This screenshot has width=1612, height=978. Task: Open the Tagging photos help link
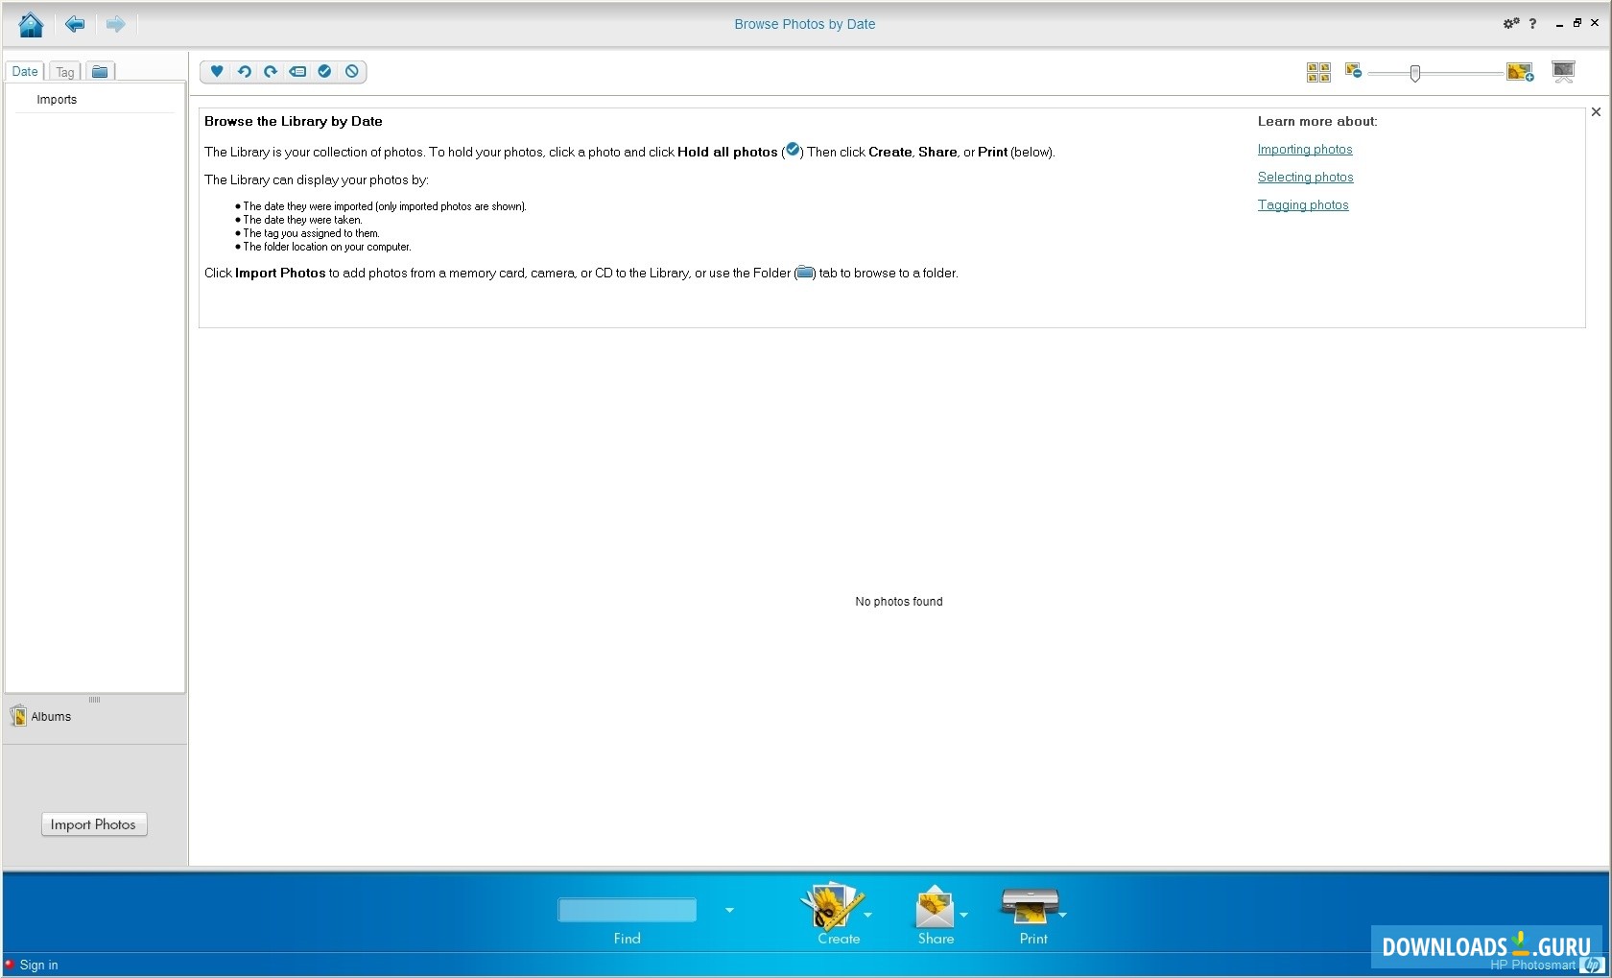point(1302,204)
